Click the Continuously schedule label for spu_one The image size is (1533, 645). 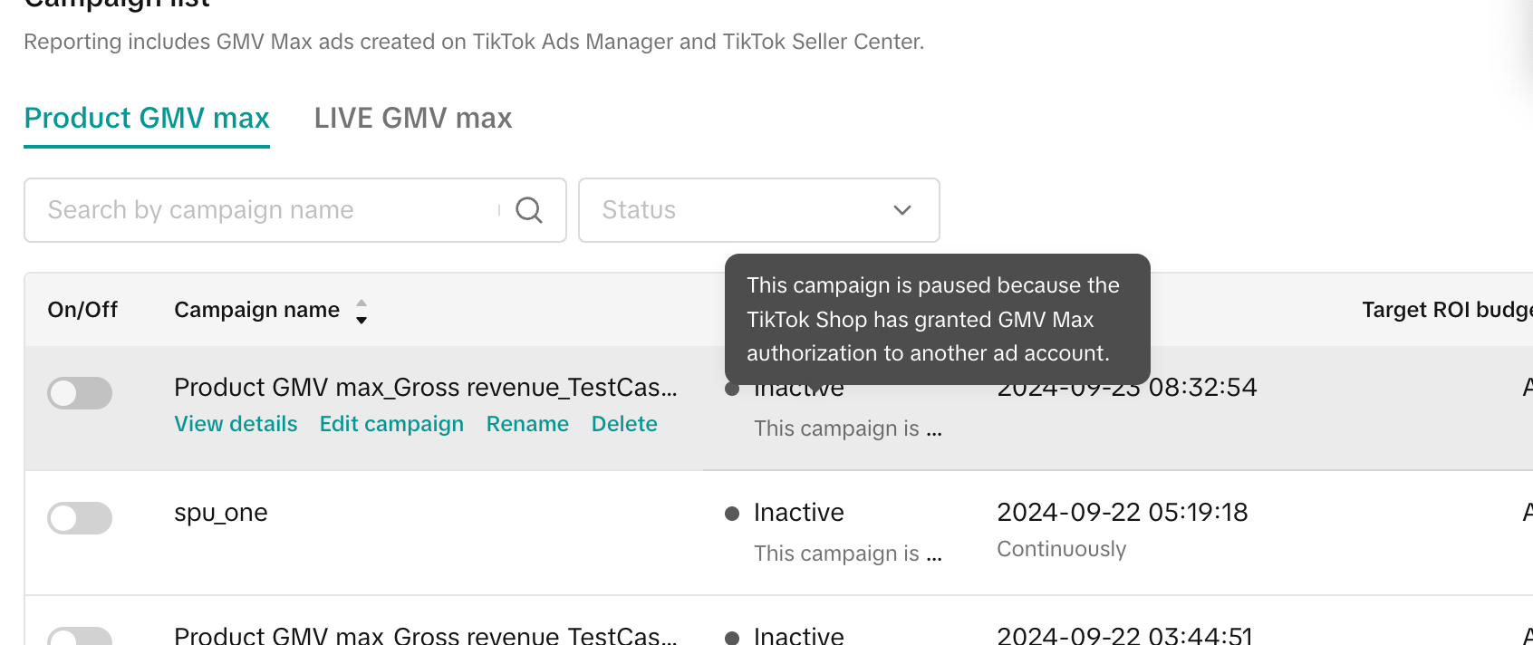click(x=1061, y=549)
